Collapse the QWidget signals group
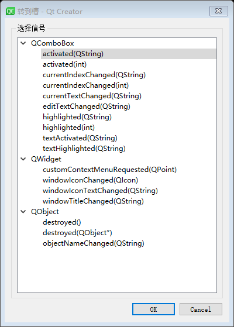 click(x=23, y=159)
